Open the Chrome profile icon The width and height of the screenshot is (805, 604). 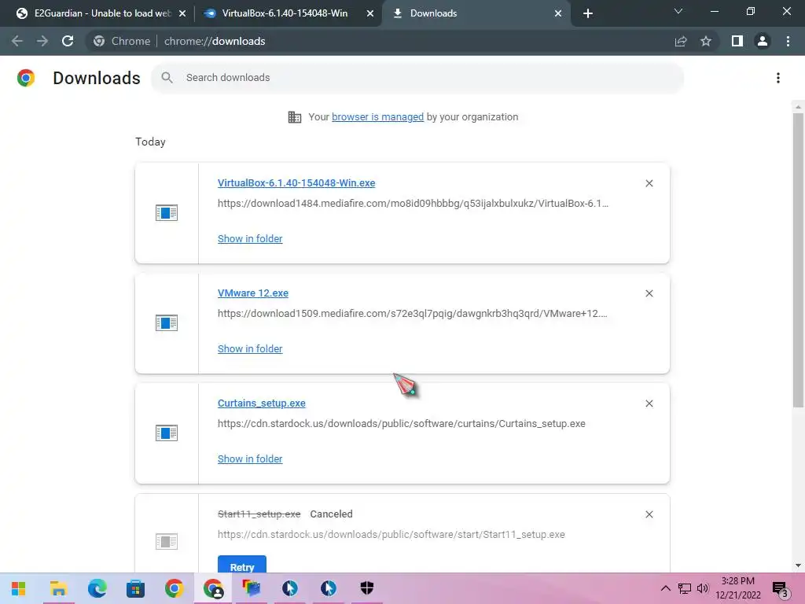[763, 41]
